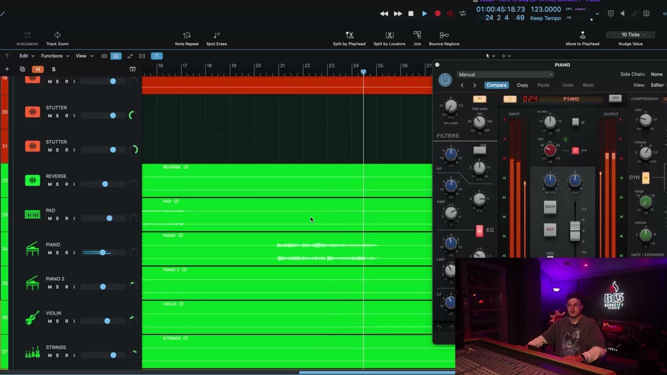This screenshot has height=375, width=667.
Task: Expand the transport display mode chevron
Action: coord(597,14)
